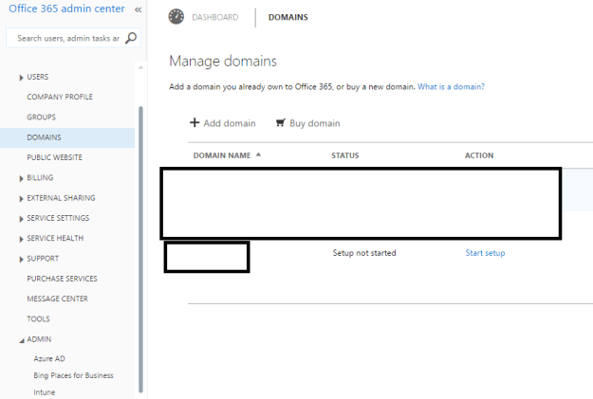593x399 pixels.
Task: Expand the EXTERNAL SHARING section
Action: (x=21, y=199)
